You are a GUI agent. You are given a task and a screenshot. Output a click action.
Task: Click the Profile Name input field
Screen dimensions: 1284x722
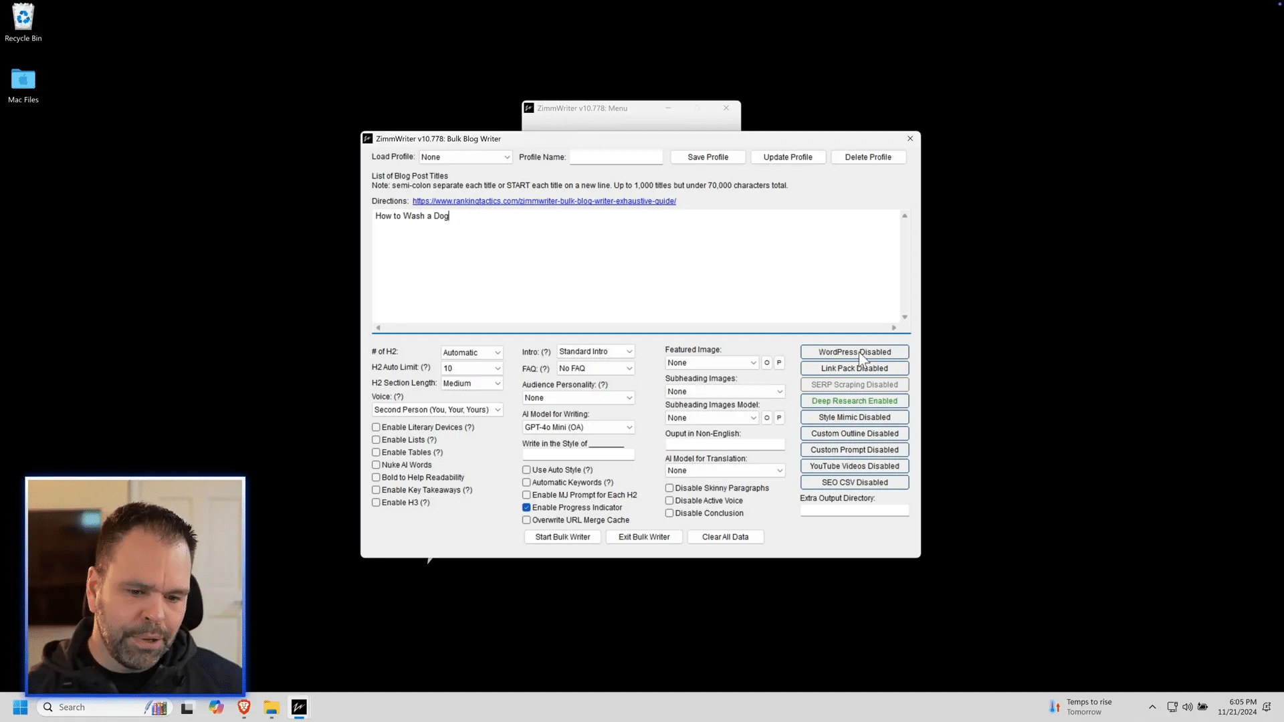point(616,157)
